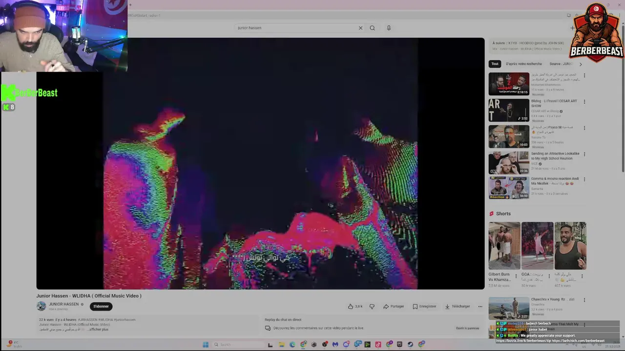Download video via Télécharger

click(x=457, y=306)
